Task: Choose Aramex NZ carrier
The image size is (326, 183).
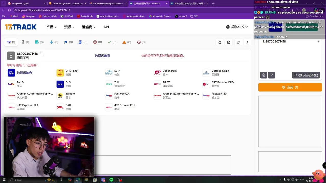Action: coord(176,96)
